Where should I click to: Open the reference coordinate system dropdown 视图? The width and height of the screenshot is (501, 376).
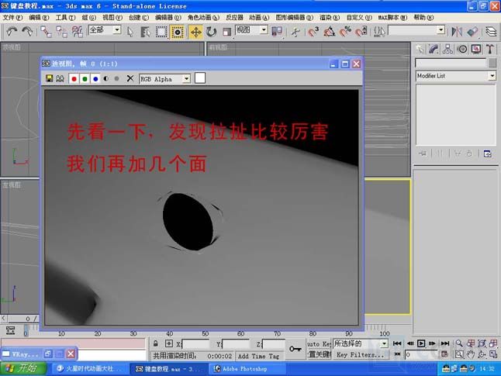(x=251, y=30)
